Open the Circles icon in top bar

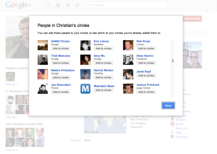(x=77, y=5)
